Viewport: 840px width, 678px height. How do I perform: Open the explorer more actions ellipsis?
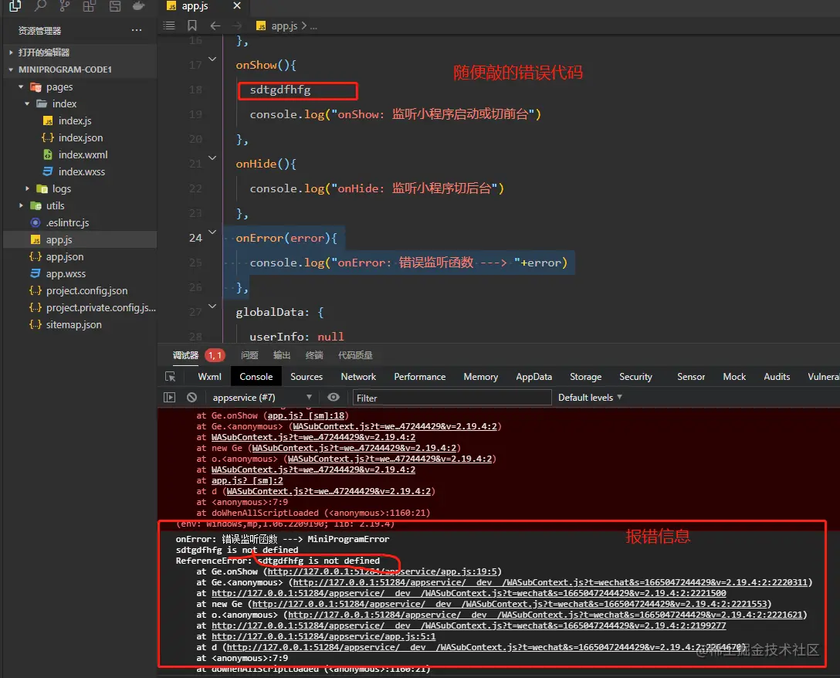tap(137, 30)
